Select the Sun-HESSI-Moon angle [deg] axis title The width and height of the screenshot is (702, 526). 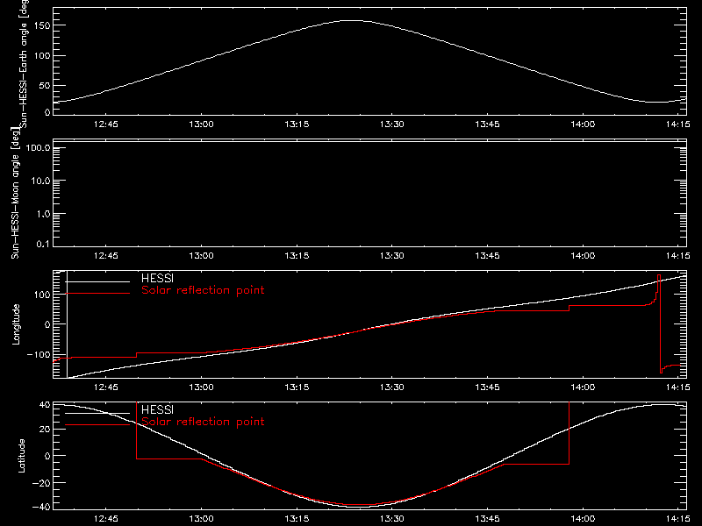click(15, 193)
